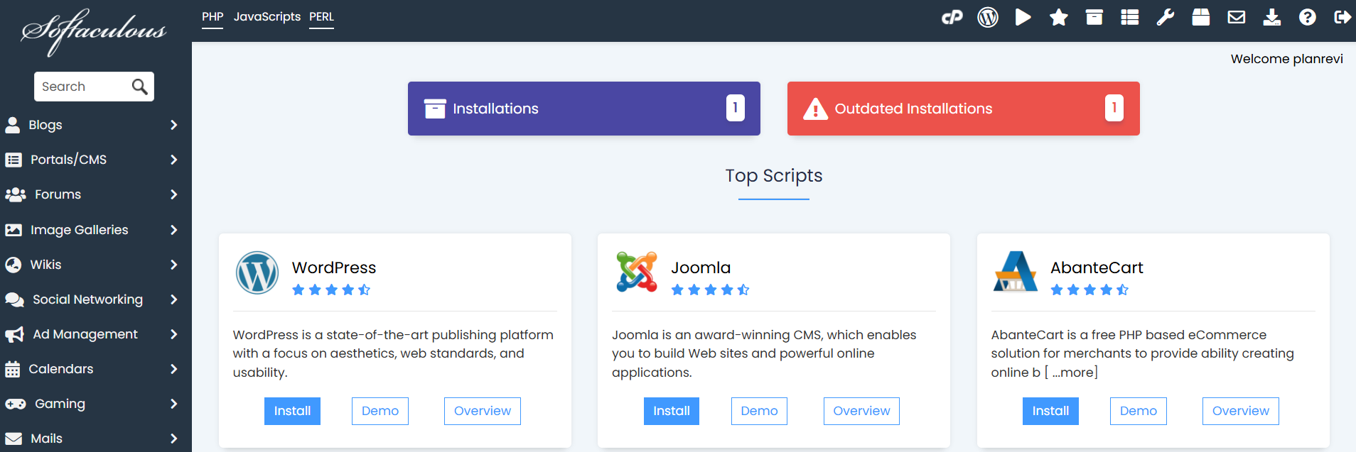Open the help question mark icon
The height and width of the screenshot is (452, 1356).
[x=1308, y=17]
